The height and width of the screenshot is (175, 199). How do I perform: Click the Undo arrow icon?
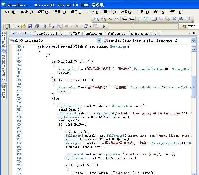67,26
